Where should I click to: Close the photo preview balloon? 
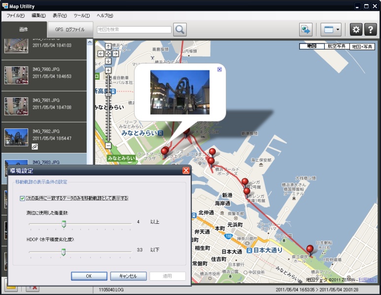219,69
